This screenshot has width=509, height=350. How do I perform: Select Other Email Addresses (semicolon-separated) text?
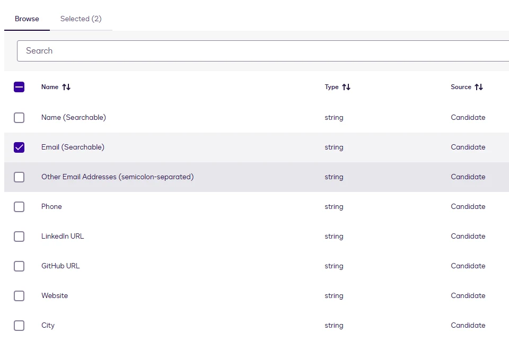[x=118, y=177]
